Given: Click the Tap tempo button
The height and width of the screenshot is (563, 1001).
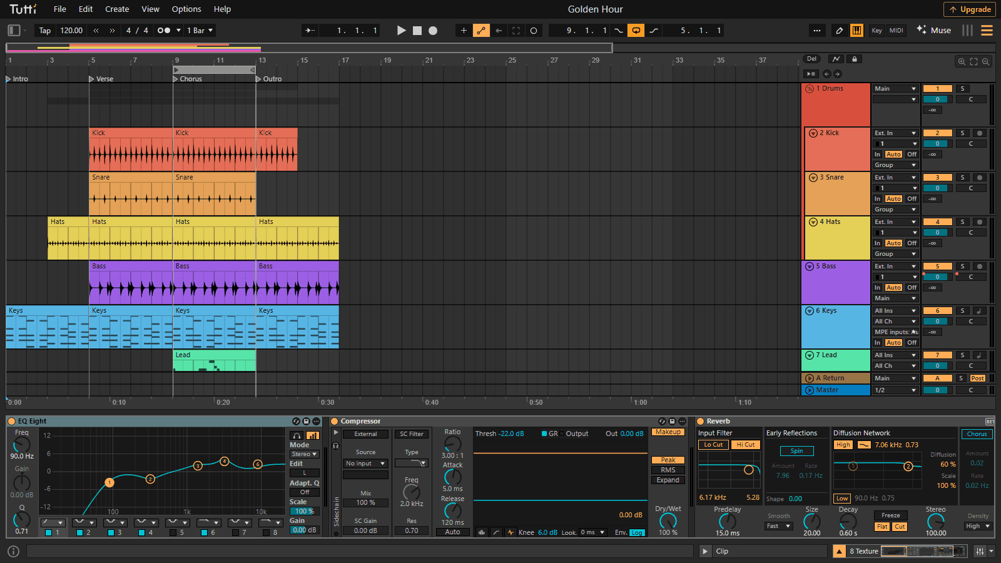Looking at the screenshot, I should tap(45, 30).
